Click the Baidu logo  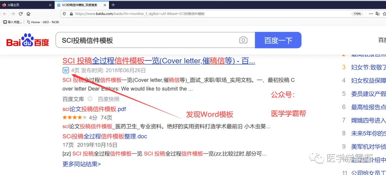click(28, 40)
